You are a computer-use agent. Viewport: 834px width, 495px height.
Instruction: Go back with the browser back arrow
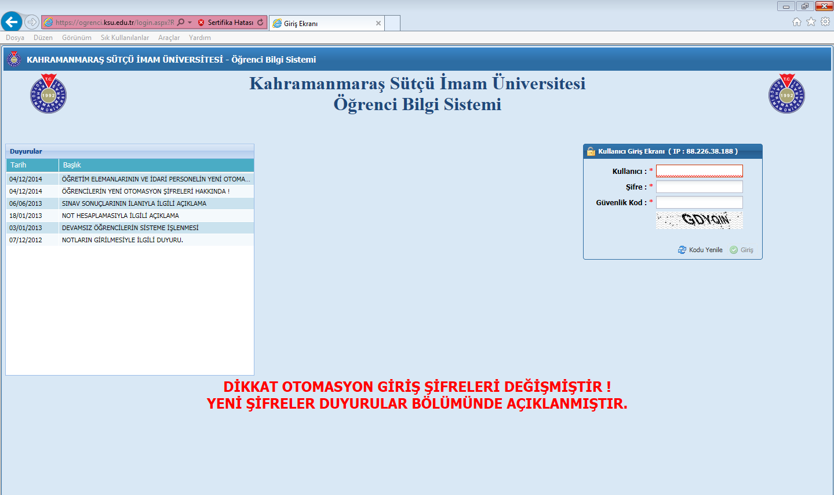coord(12,22)
